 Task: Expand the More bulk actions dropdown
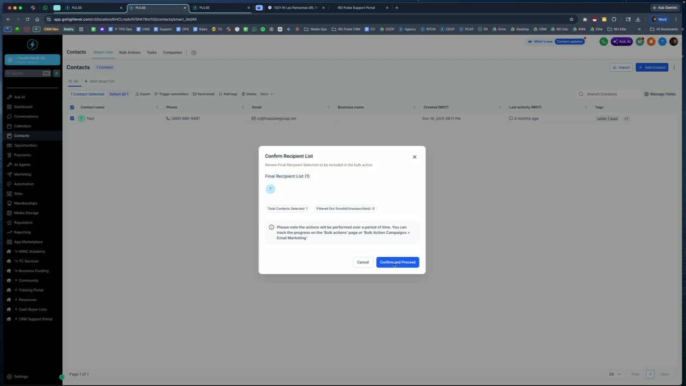click(266, 94)
